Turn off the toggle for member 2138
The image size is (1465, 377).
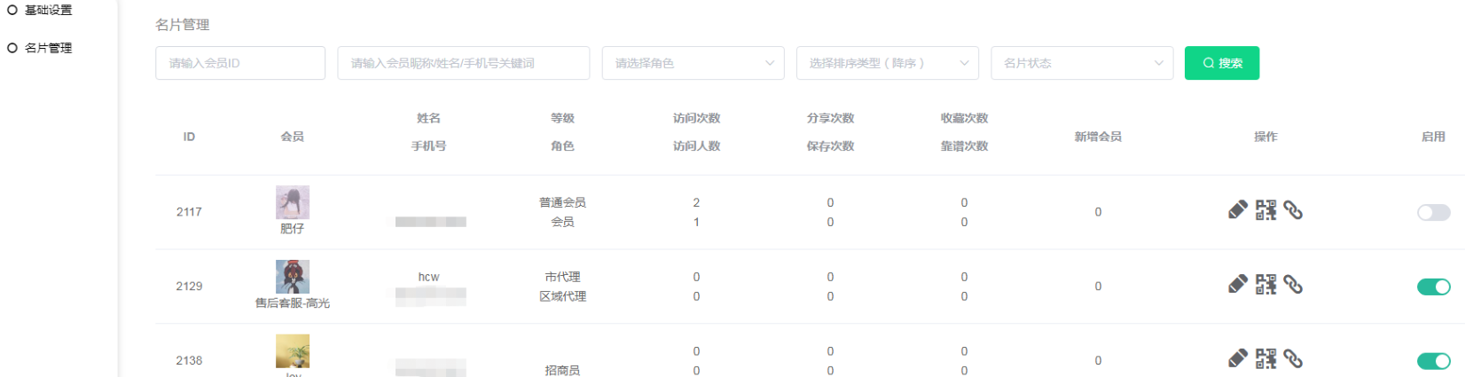(x=1433, y=361)
